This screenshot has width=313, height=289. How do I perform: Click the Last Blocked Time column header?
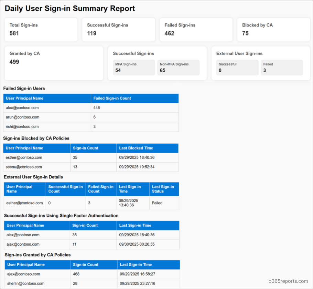point(147,148)
